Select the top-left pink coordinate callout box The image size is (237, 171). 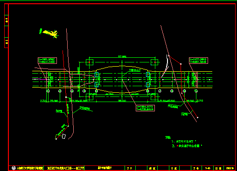pos(47,61)
